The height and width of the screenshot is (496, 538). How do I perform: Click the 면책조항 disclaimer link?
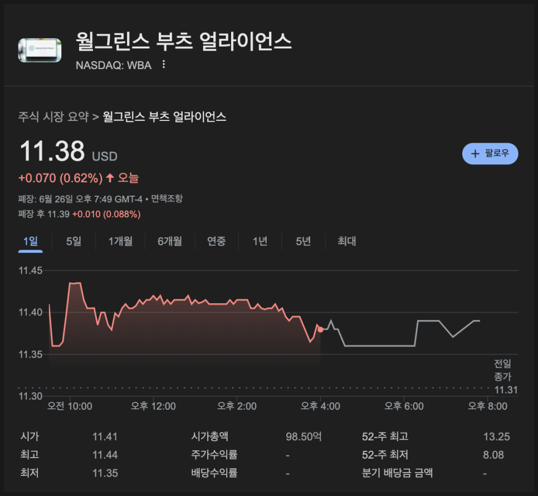tap(167, 199)
